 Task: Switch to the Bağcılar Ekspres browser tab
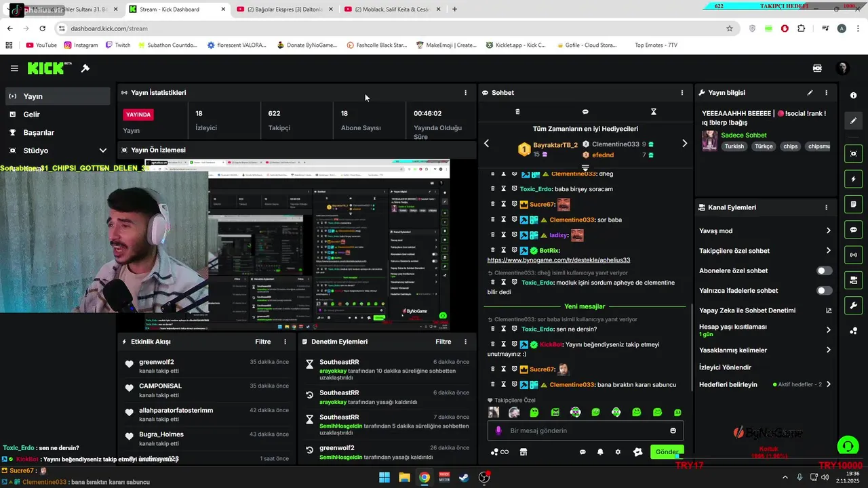(x=285, y=9)
